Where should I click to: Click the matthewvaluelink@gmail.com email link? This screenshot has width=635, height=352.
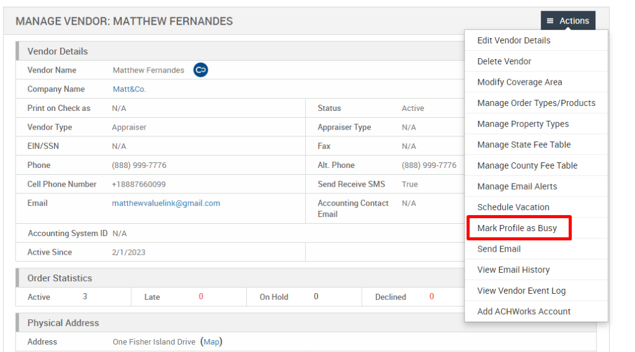pos(166,203)
